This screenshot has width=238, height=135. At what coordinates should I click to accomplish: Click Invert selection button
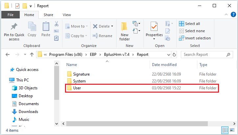tap(195, 38)
